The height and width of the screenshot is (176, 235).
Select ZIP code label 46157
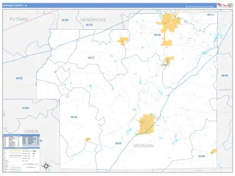pyautogui.click(x=91, y=58)
